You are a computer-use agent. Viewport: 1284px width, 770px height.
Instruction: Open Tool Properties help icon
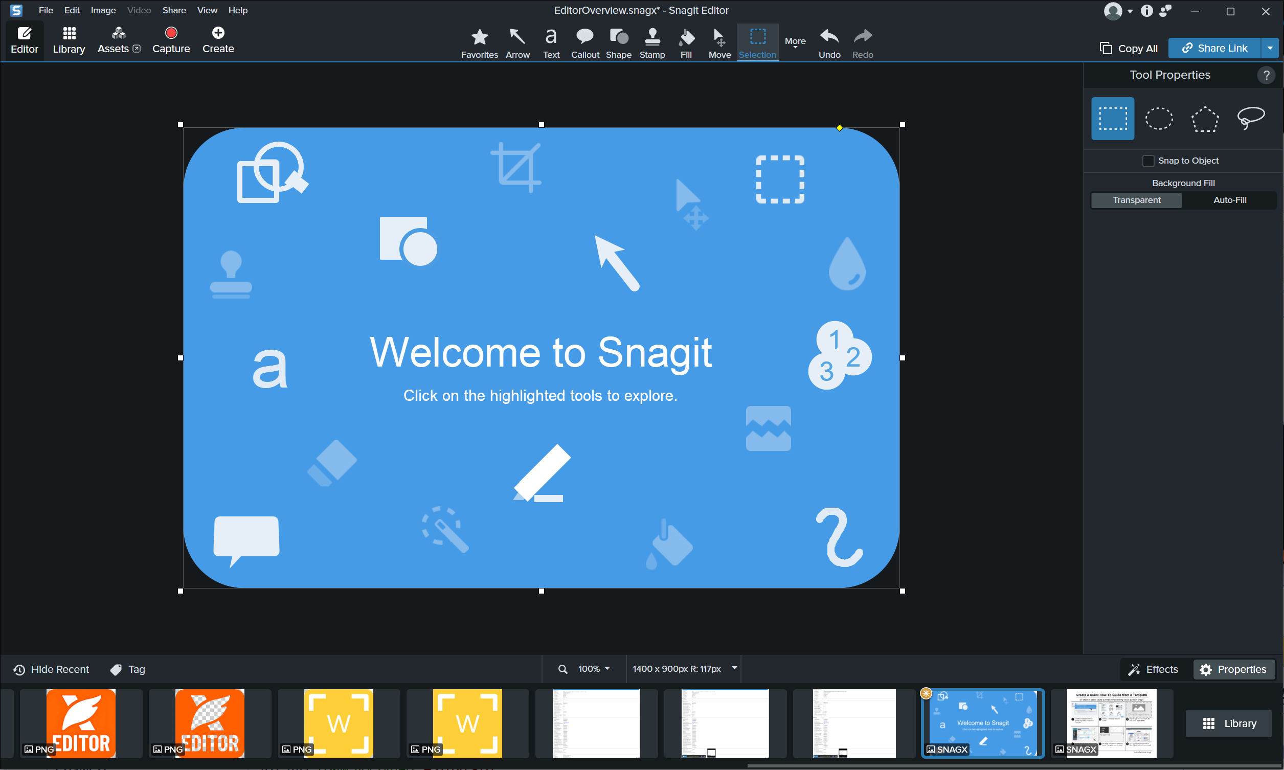1266,75
